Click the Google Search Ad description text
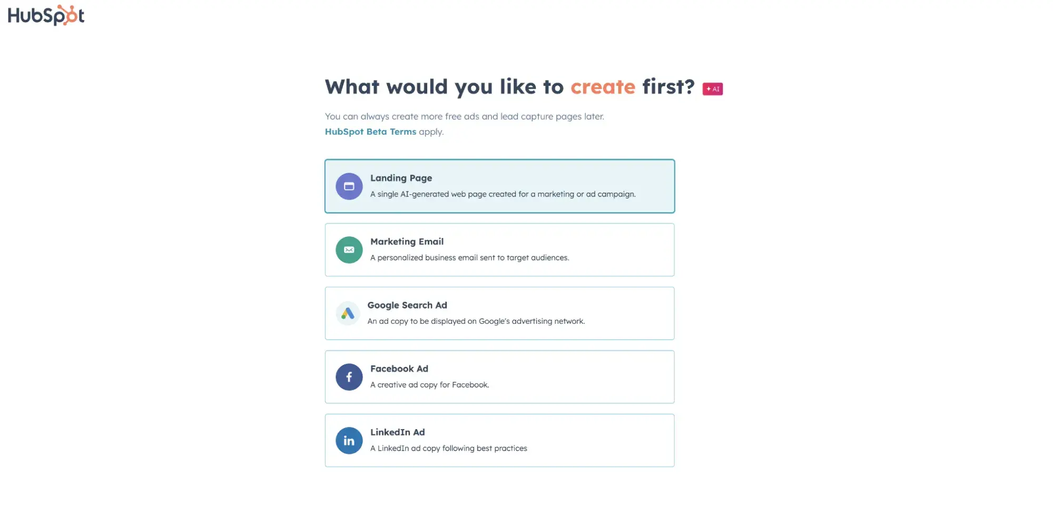Viewport: 1053px width, 526px height. pos(477,321)
